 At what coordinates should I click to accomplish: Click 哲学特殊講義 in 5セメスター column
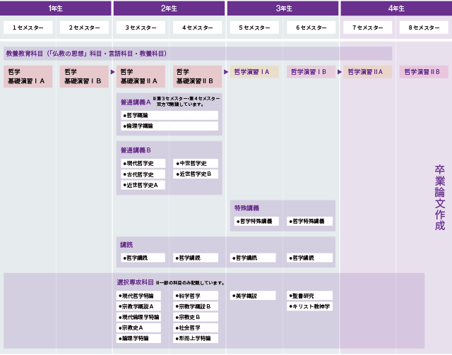tap(256, 222)
